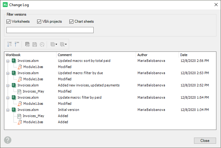Open the compare versions dropdown button
221x148 pixels.
pos(63,44)
